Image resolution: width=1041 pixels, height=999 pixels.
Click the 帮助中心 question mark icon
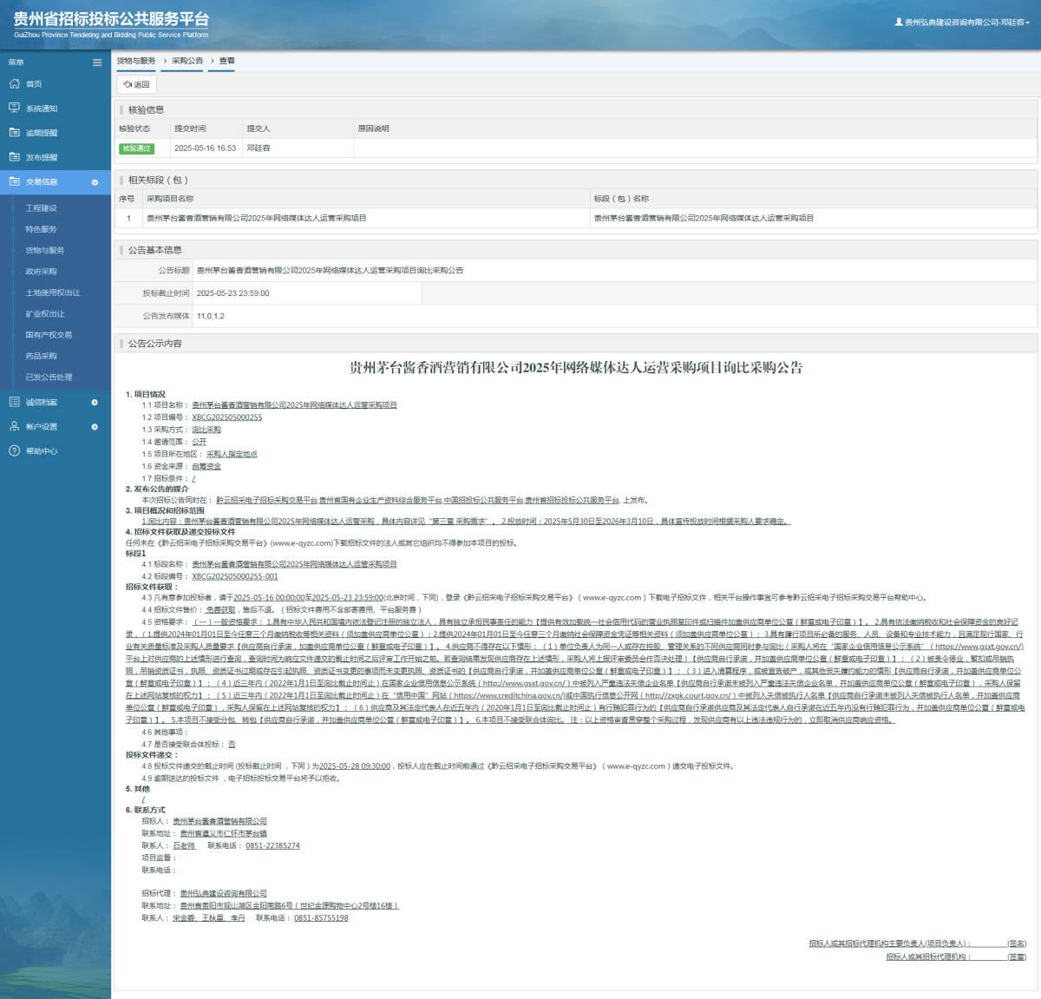click(x=14, y=450)
